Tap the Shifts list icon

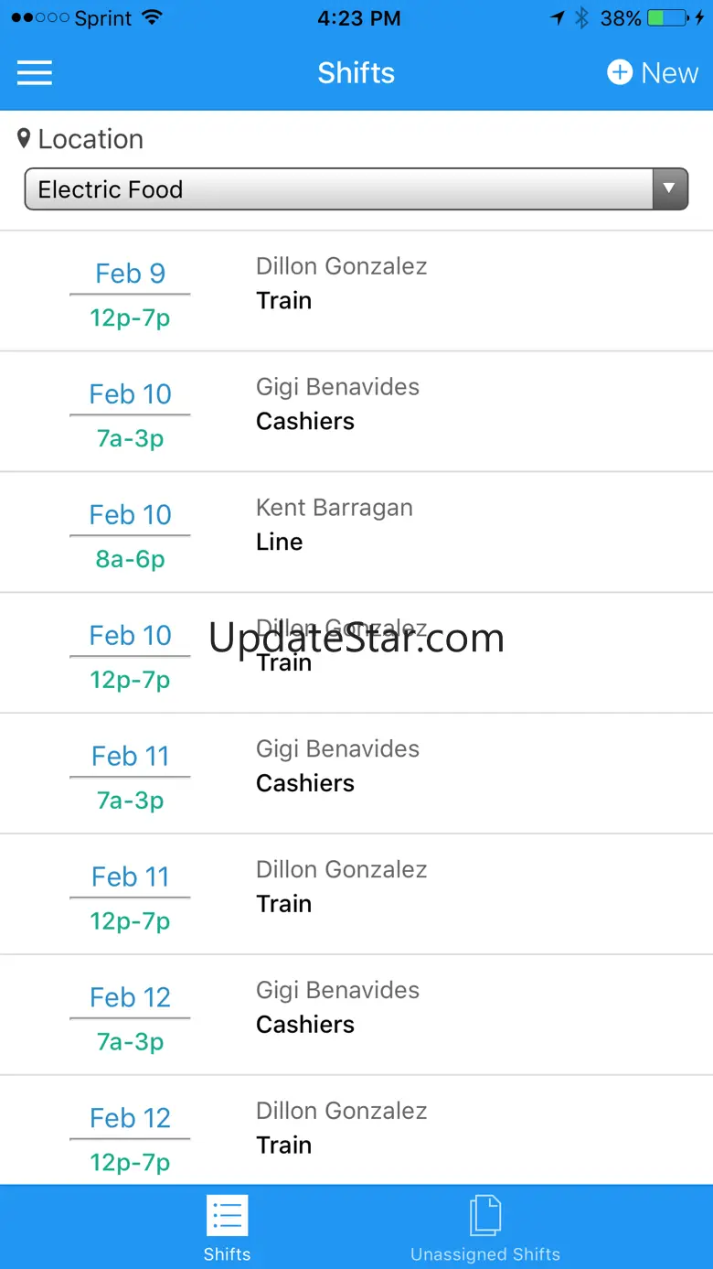click(x=227, y=1216)
